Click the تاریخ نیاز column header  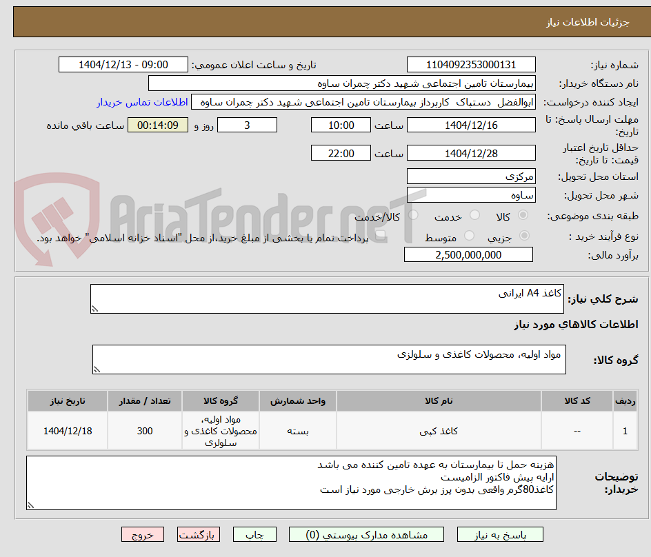[x=68, y=401]
